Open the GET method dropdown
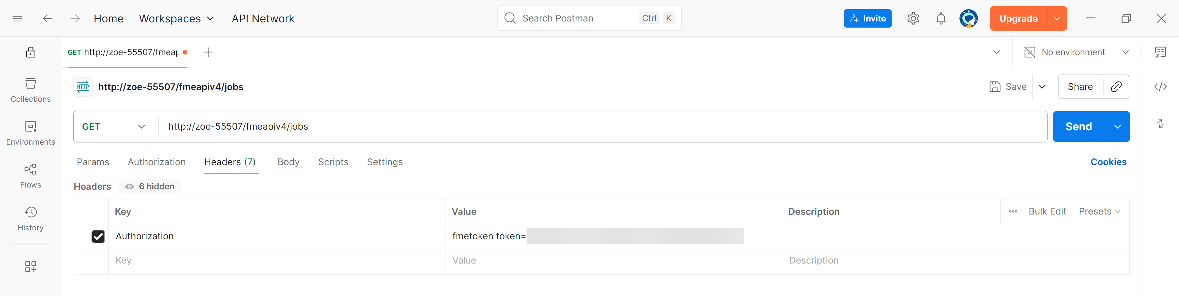 114,127
